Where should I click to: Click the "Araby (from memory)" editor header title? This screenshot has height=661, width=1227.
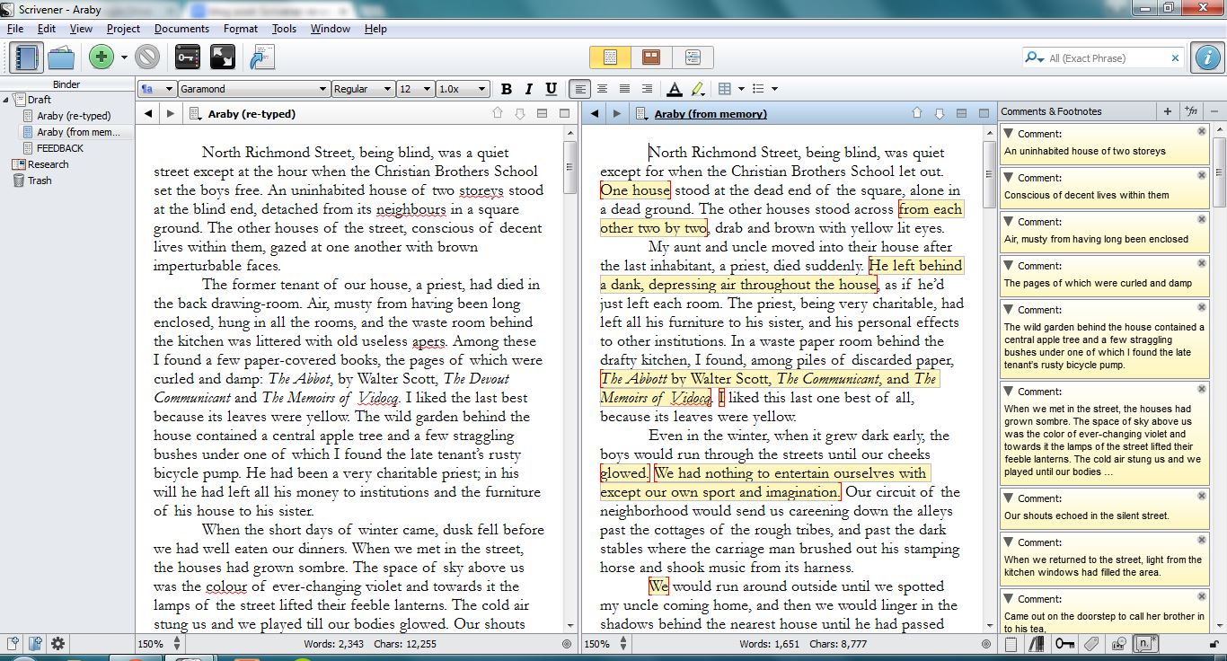pos(711,114)
